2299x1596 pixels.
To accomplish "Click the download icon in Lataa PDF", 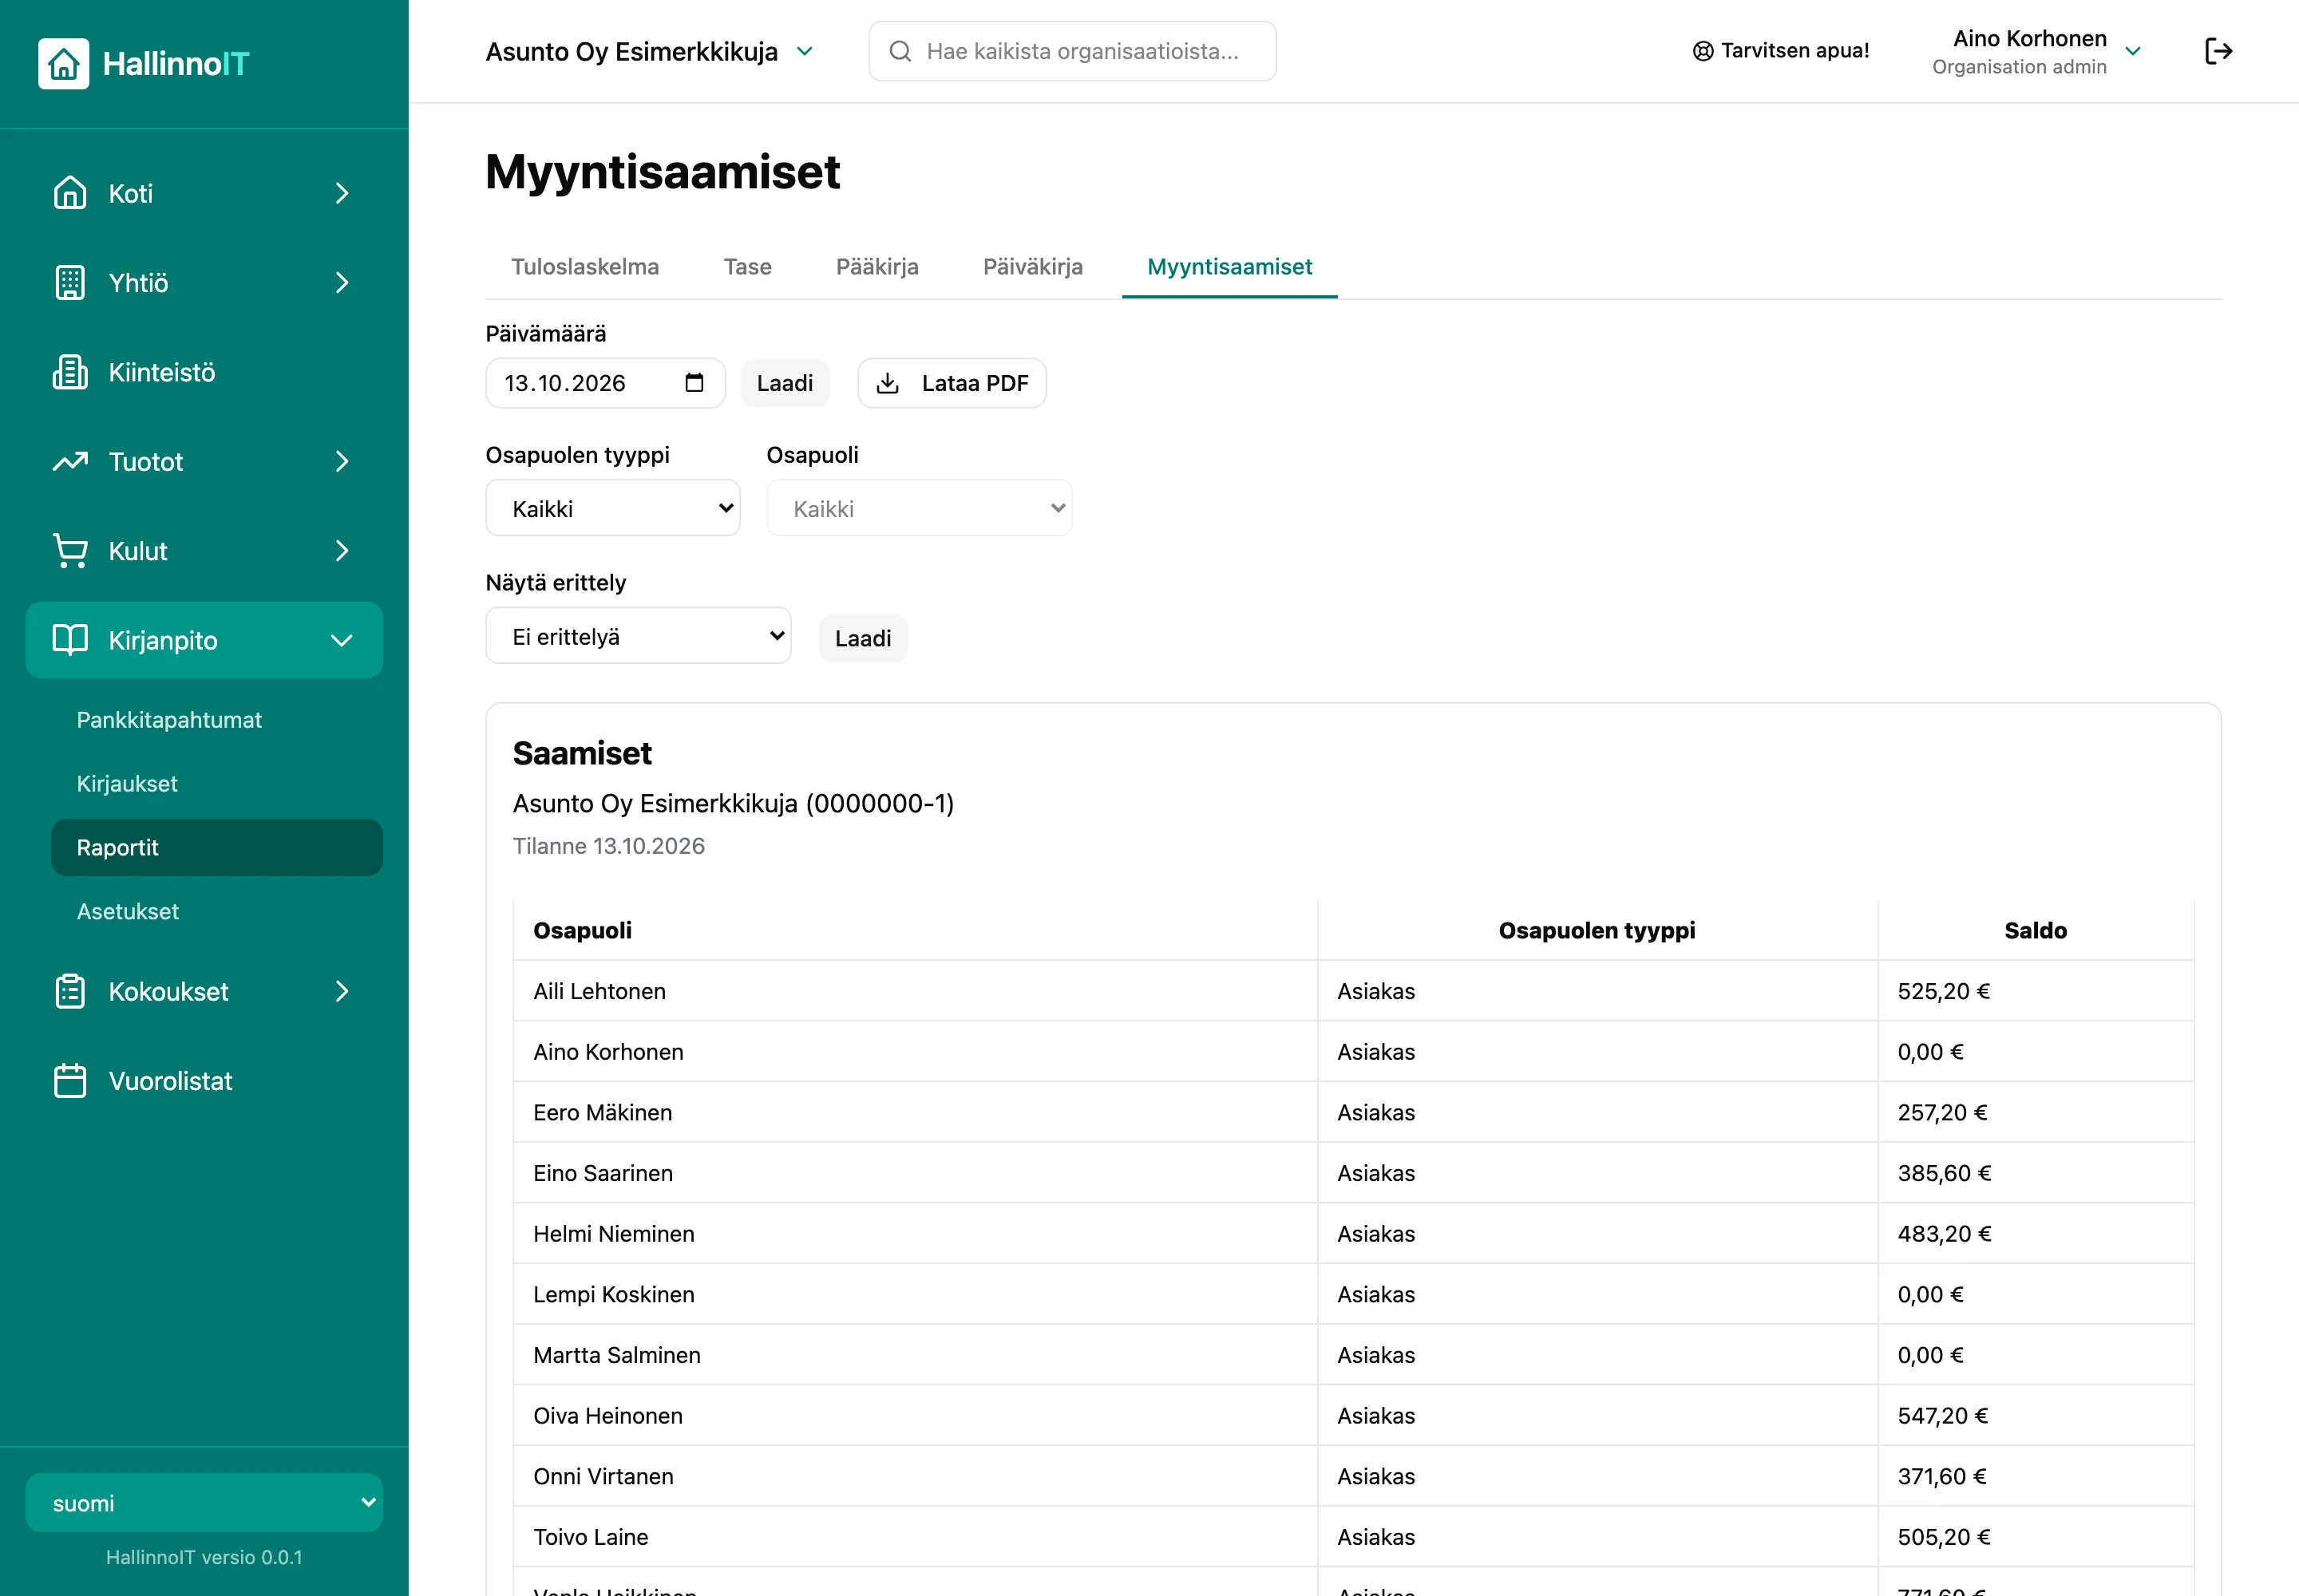I will coord(888,383).
